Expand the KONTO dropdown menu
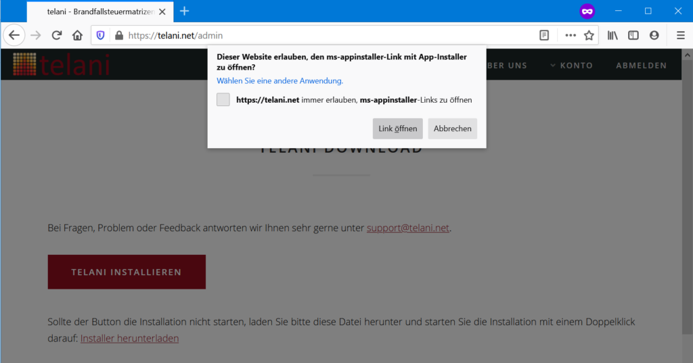This screenshot has height=363, width=693. point(571,66)
